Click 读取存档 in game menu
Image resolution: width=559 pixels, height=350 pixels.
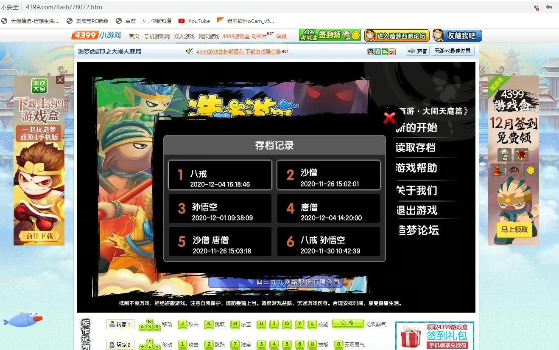tap(416, 147)
